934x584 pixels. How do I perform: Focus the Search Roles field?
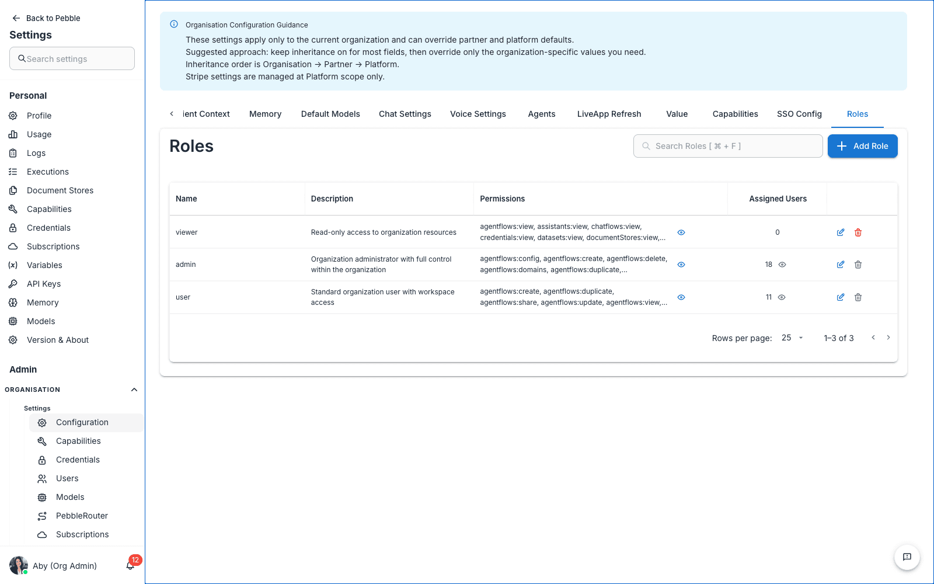tap(728, 146)
